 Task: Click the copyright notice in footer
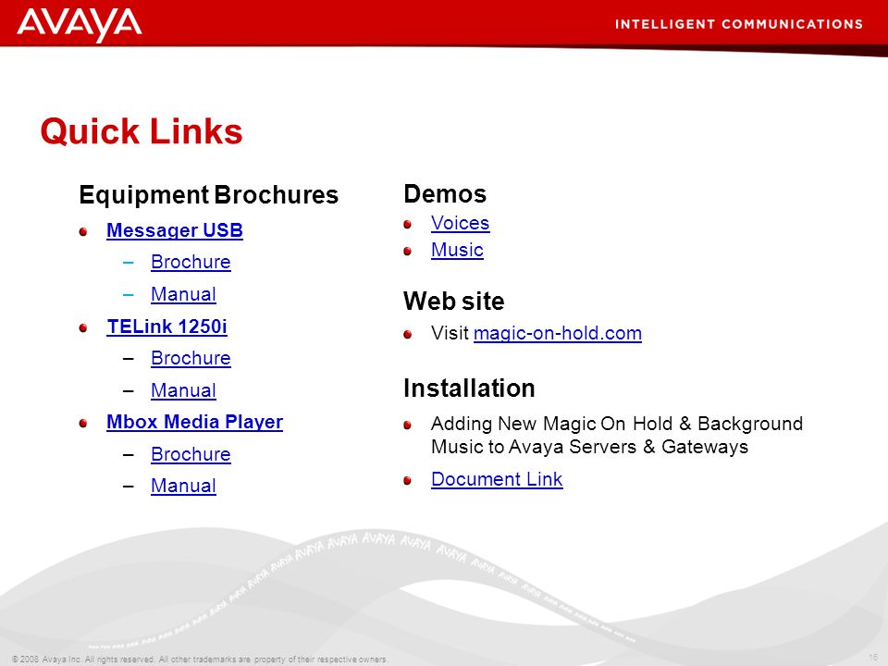201,660
